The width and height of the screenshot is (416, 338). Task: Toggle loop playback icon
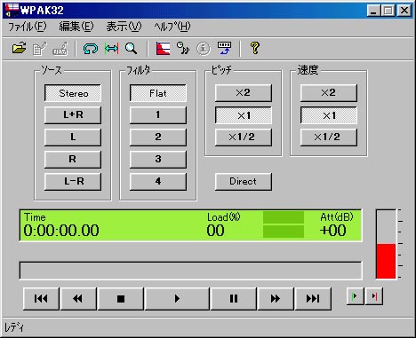(91, 48)
